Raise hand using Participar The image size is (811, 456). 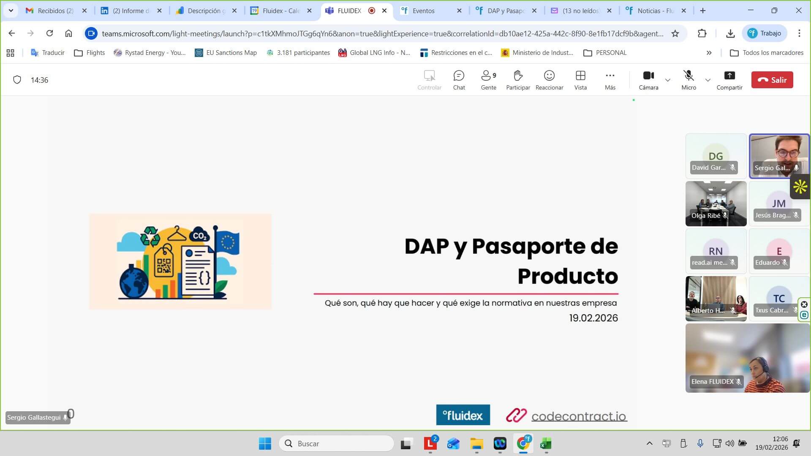click(x=518, y=79)
